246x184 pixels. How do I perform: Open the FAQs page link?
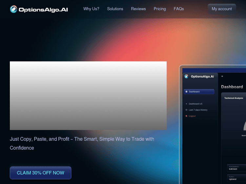coord(179,9)
